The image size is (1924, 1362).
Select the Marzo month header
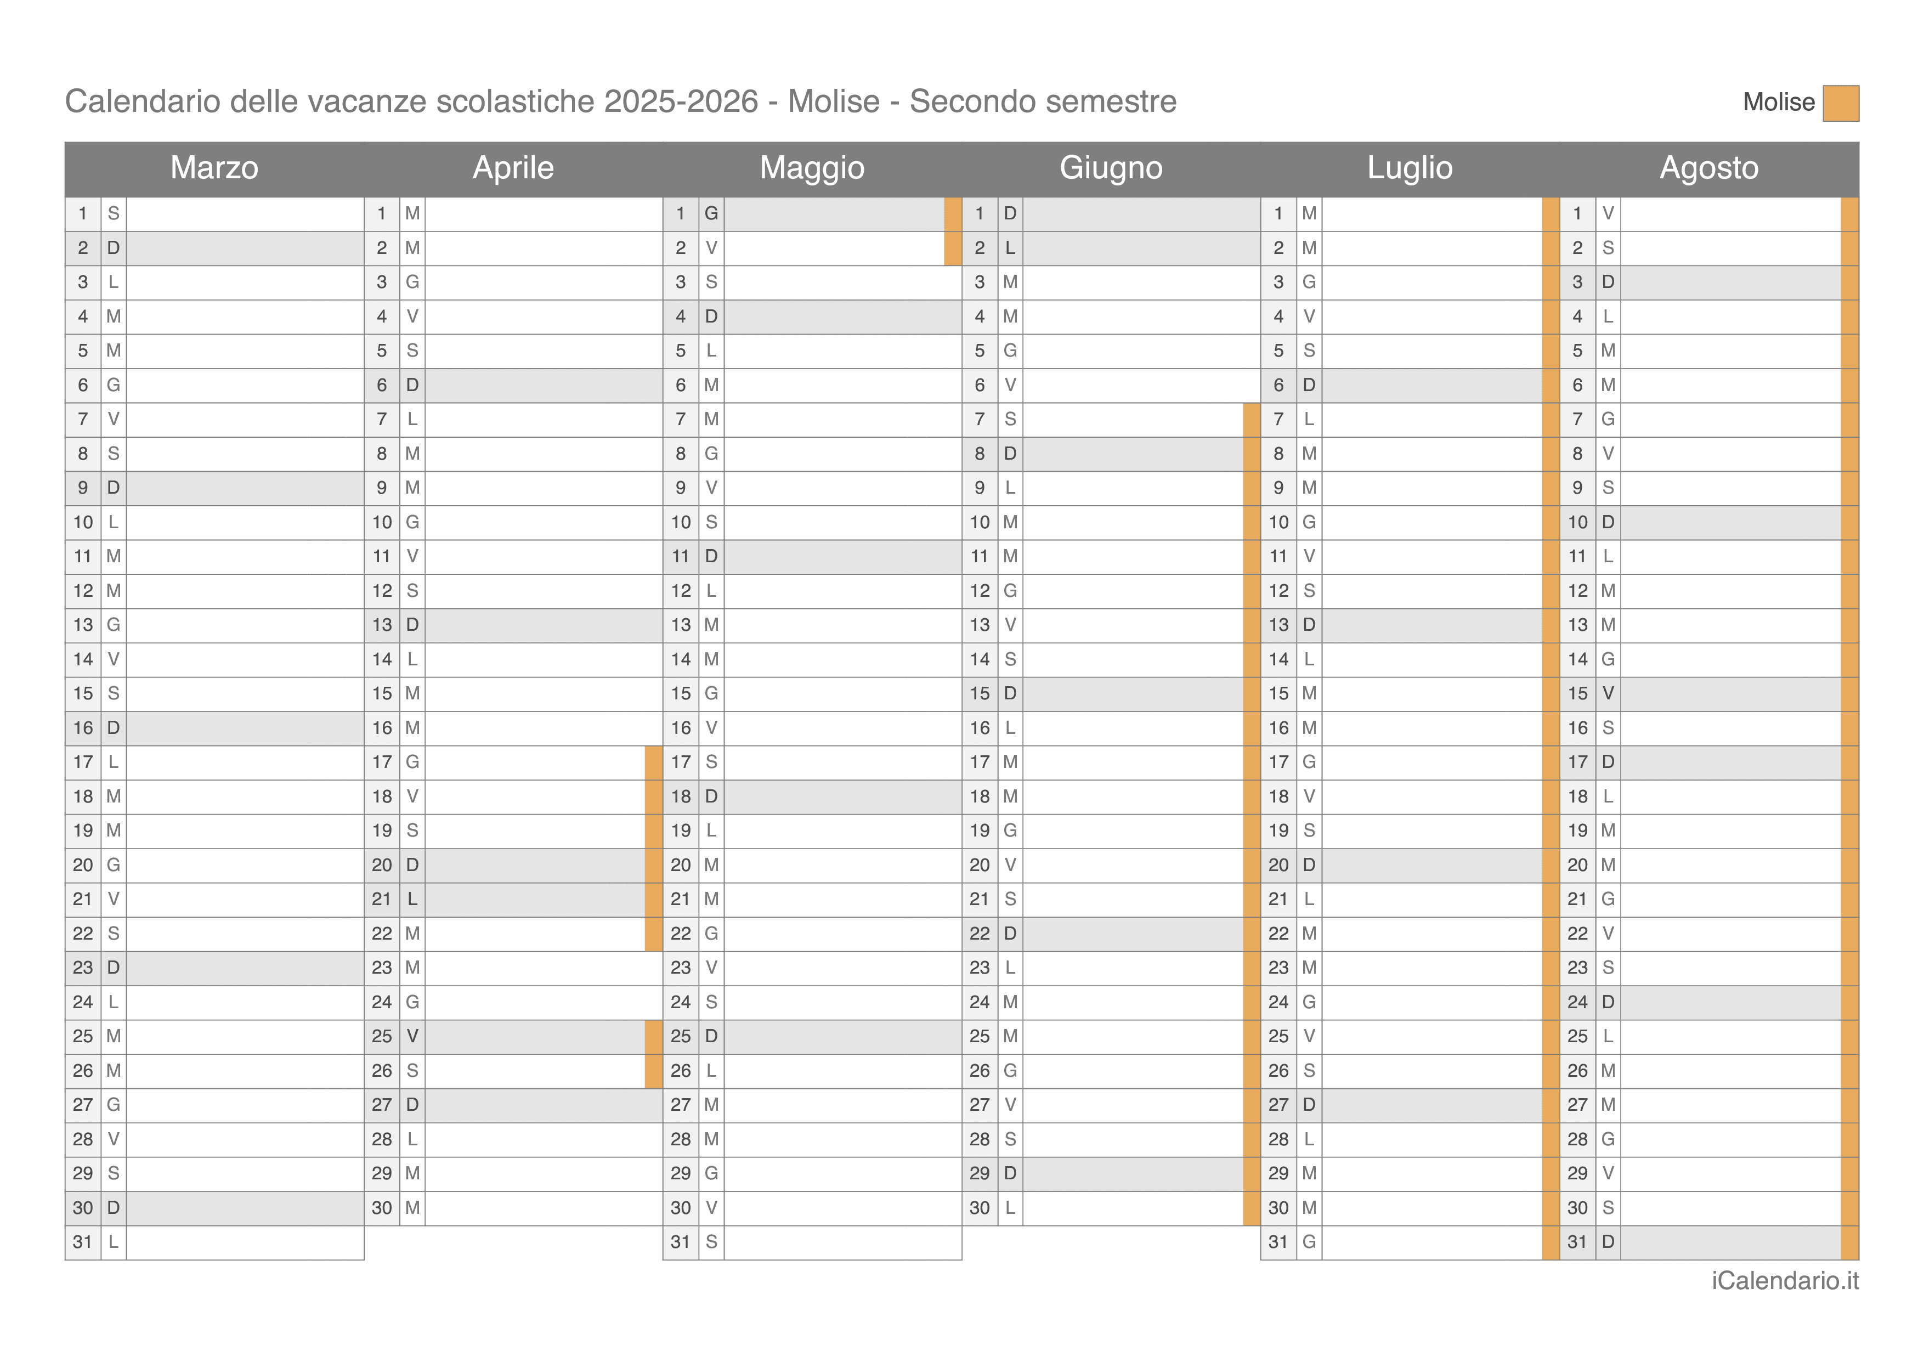coord(214,168)
